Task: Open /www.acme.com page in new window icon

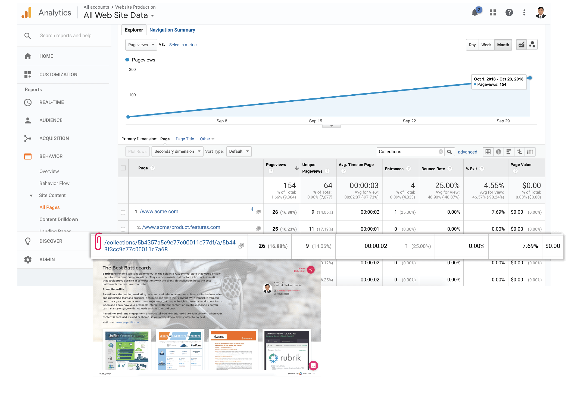Action: click(x=258, y=212)
